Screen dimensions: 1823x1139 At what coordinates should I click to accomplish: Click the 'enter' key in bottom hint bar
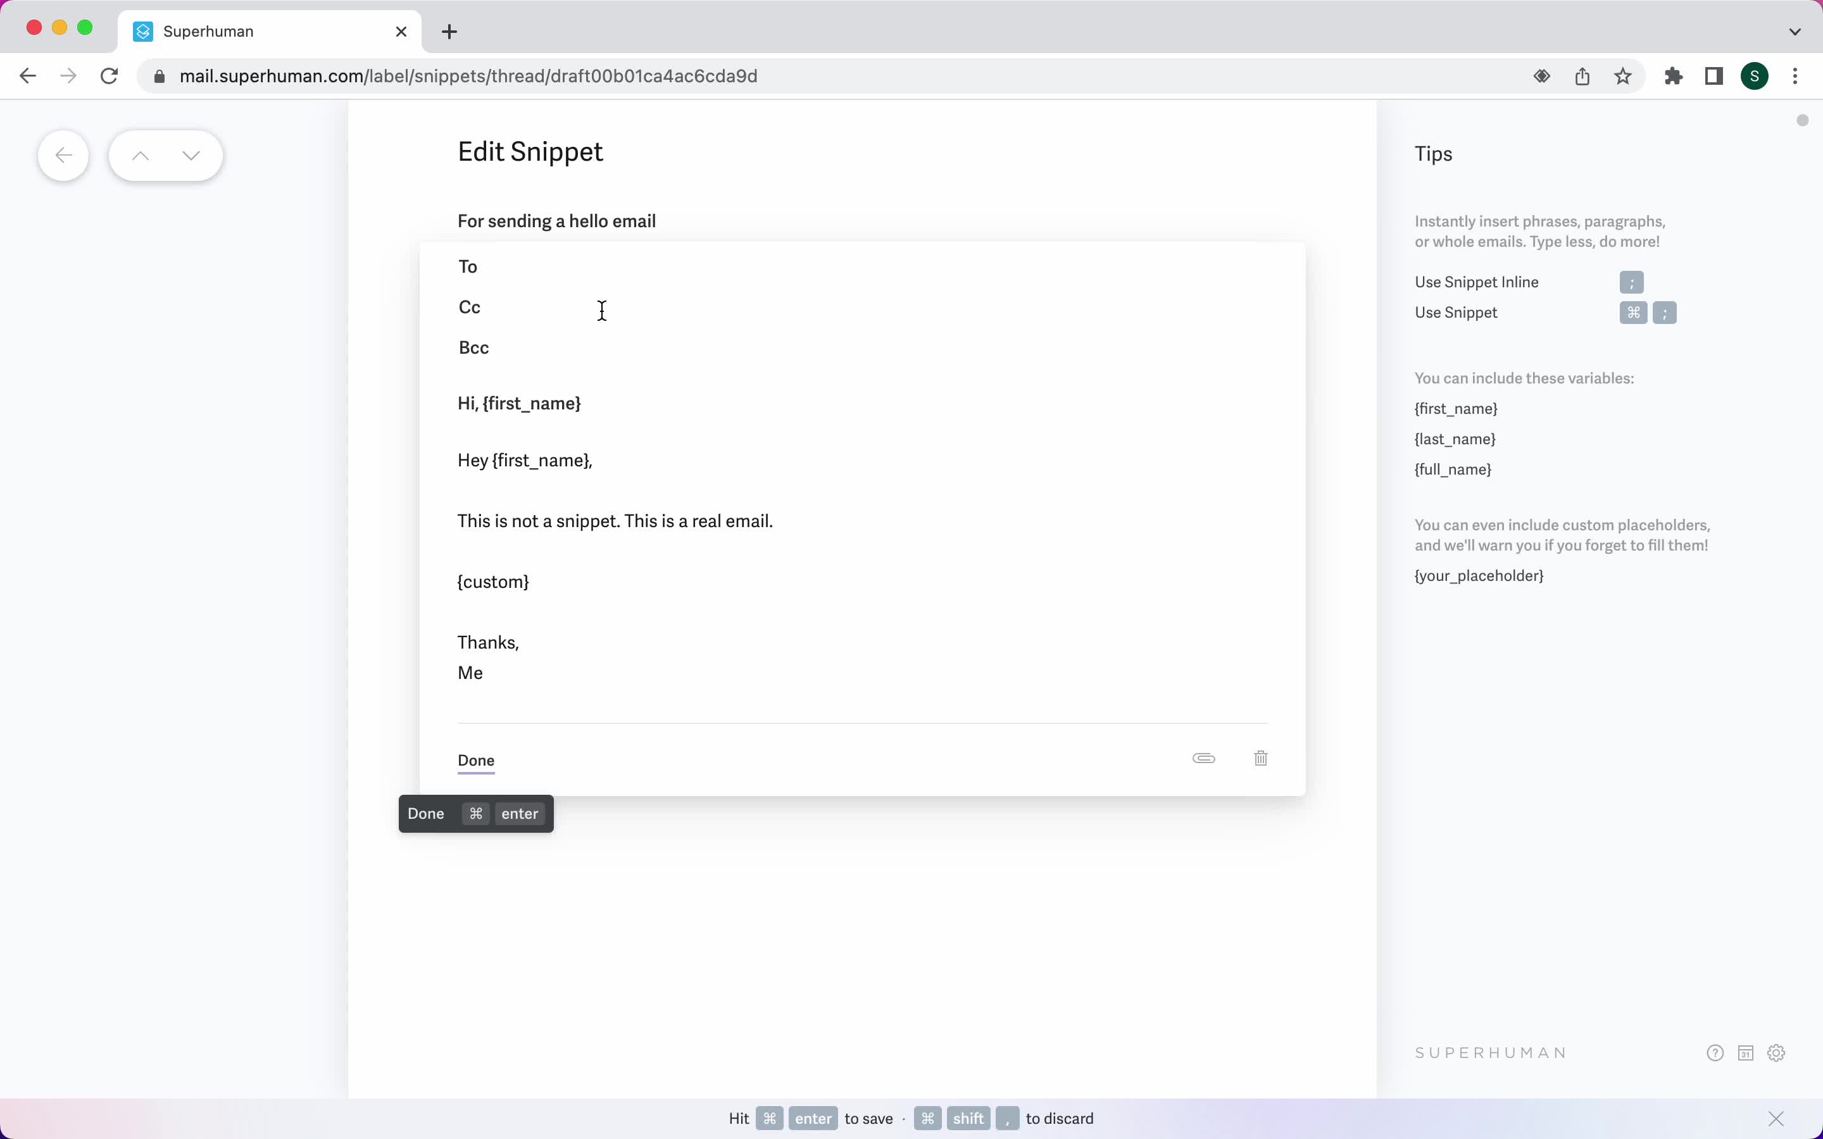coord(813,1119)
